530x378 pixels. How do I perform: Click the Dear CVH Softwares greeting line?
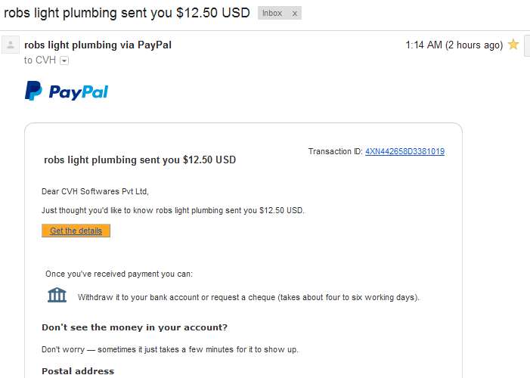[95, 191]
